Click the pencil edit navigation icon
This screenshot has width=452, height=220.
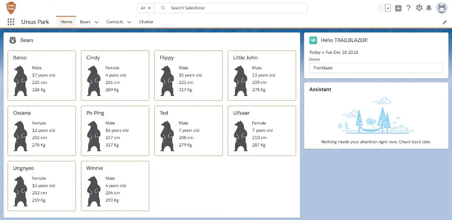[445, 22]
